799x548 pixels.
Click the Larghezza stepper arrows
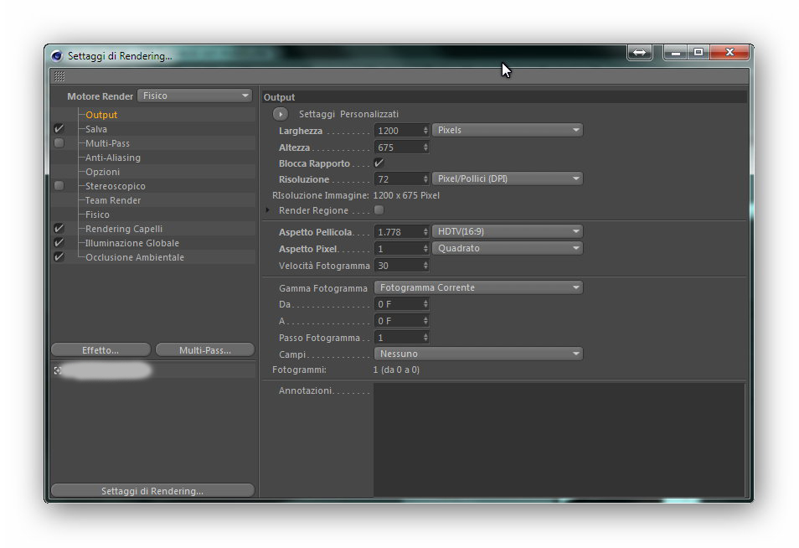pyautogui.click(x=426, y=131)
